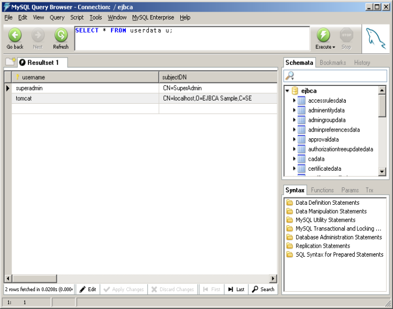Click the Discard Changes button
Image resolution: width=393 pixels, height=309 pixels.
click(x=173, y=290)
